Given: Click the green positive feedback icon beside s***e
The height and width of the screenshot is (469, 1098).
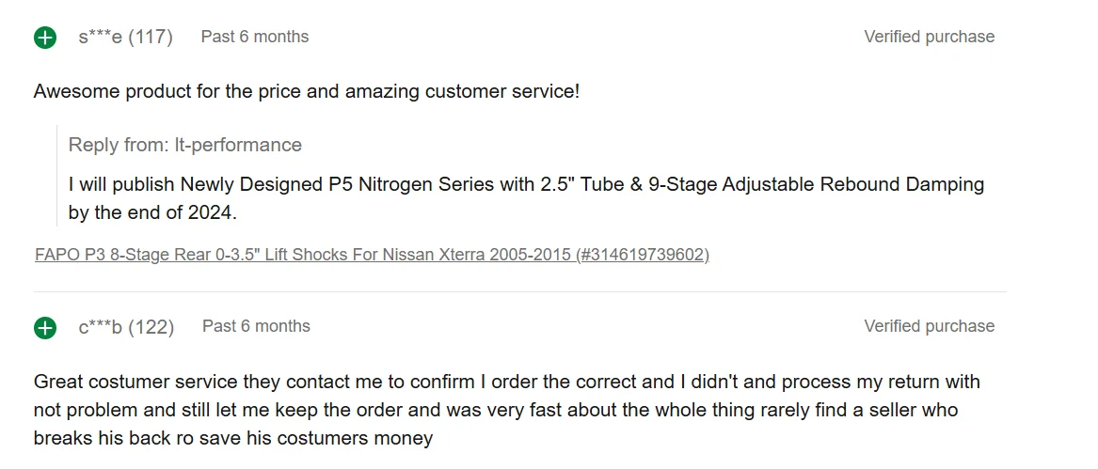Looking at the screenshot, I should (45, 38).
